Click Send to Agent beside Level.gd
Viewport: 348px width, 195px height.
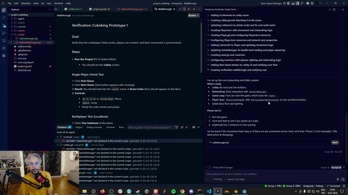tap(93, 137)
